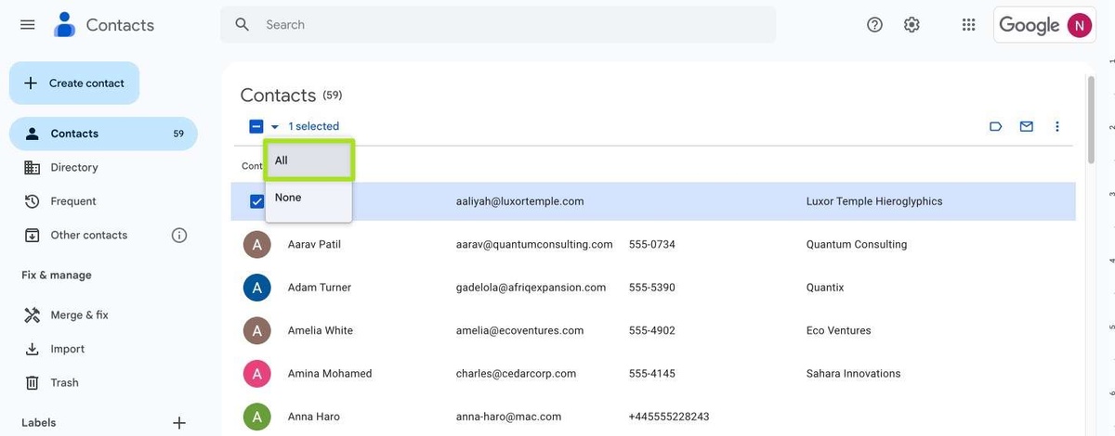1115x436 pixels.
Task: Click company Luxor Temple Hieroglyphics
Action: 874,201
